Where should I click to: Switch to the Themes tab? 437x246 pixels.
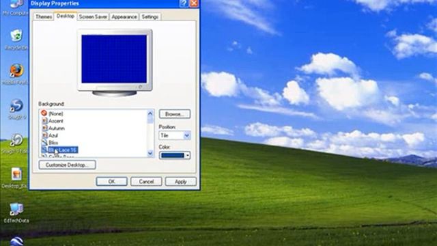point(44,16)
